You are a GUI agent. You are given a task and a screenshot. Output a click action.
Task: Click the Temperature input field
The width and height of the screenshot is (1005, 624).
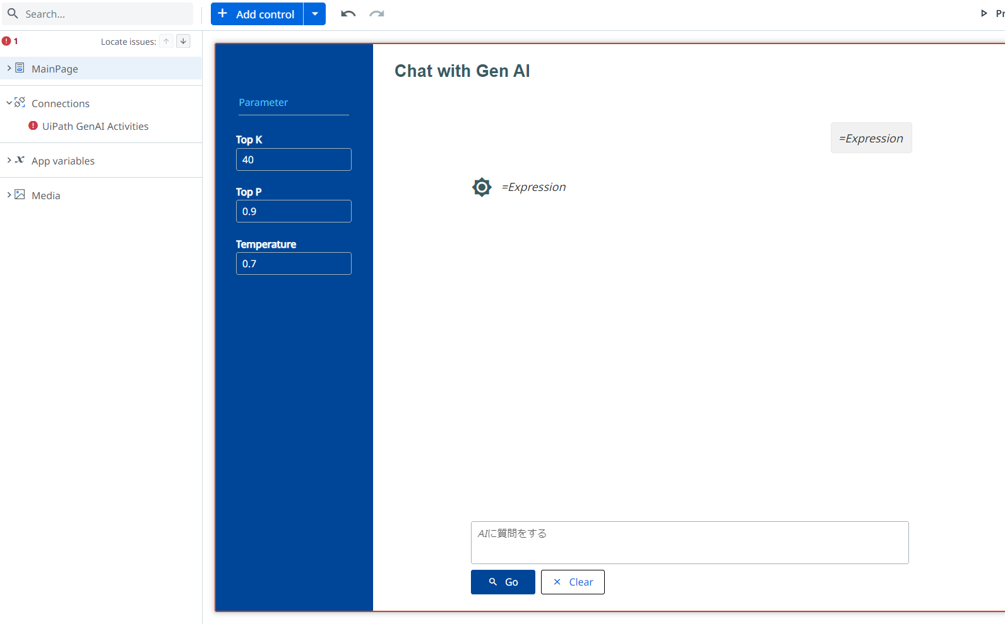(x=294, y=263)
